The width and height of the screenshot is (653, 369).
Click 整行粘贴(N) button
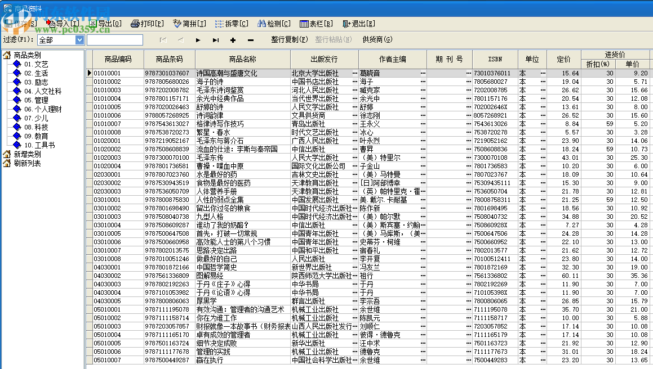click(x=333, y=39)
